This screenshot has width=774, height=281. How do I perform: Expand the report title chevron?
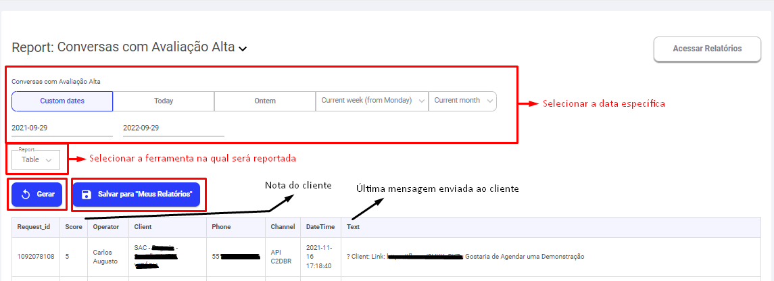coord(243,49)
